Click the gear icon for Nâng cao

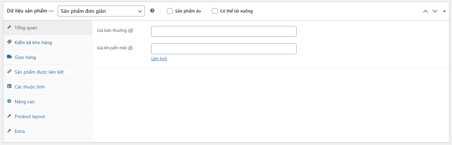[9, 101]
